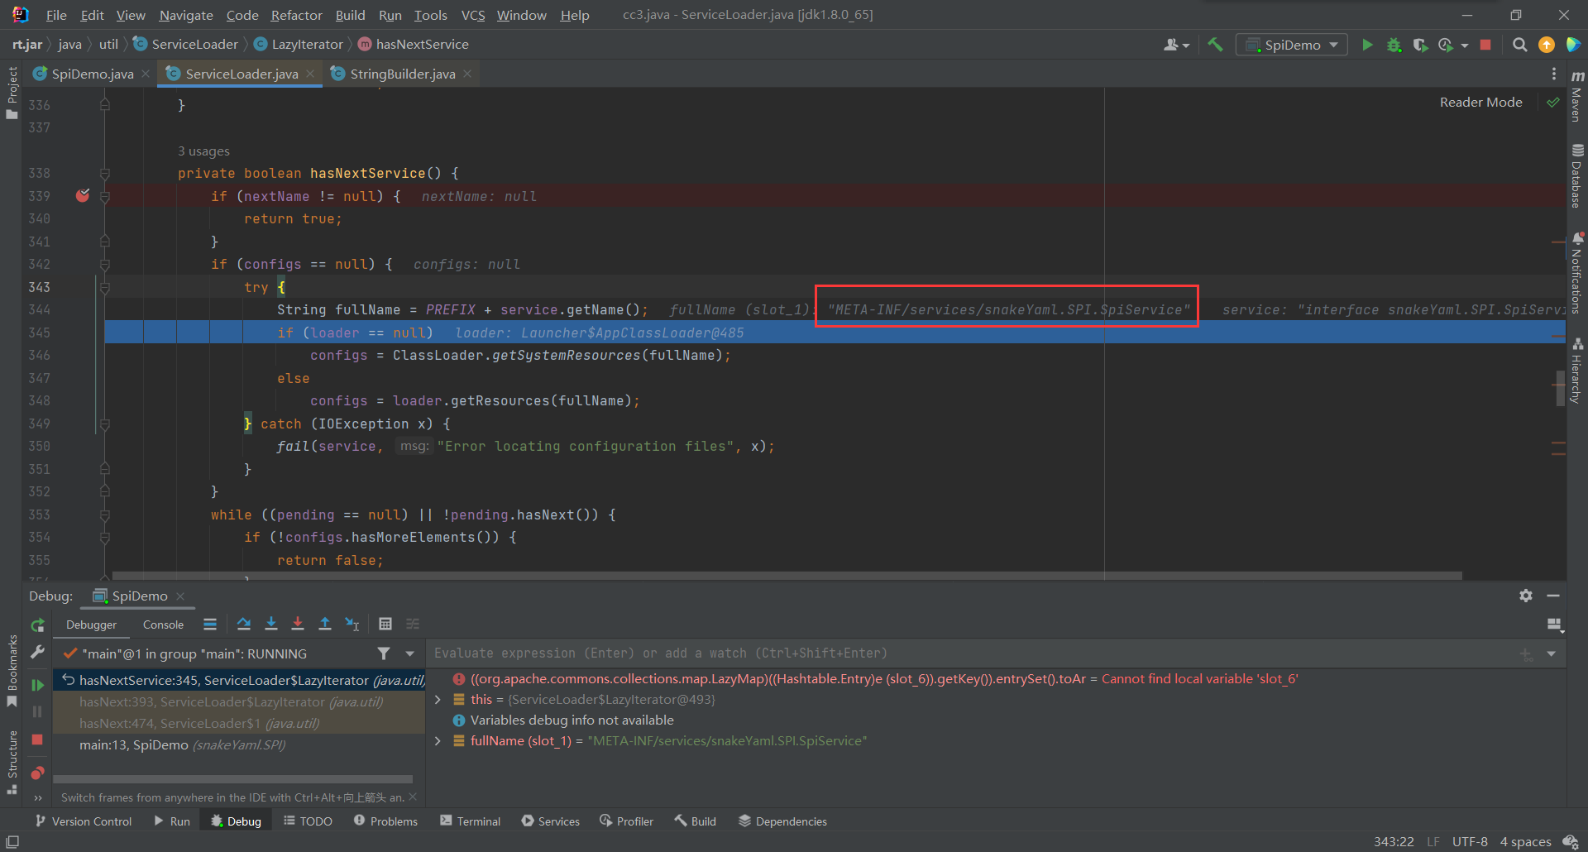The height and width of the screenshot is (852, 1588).
Task: Toggle the Structure tool window
Action: point(12,762)
